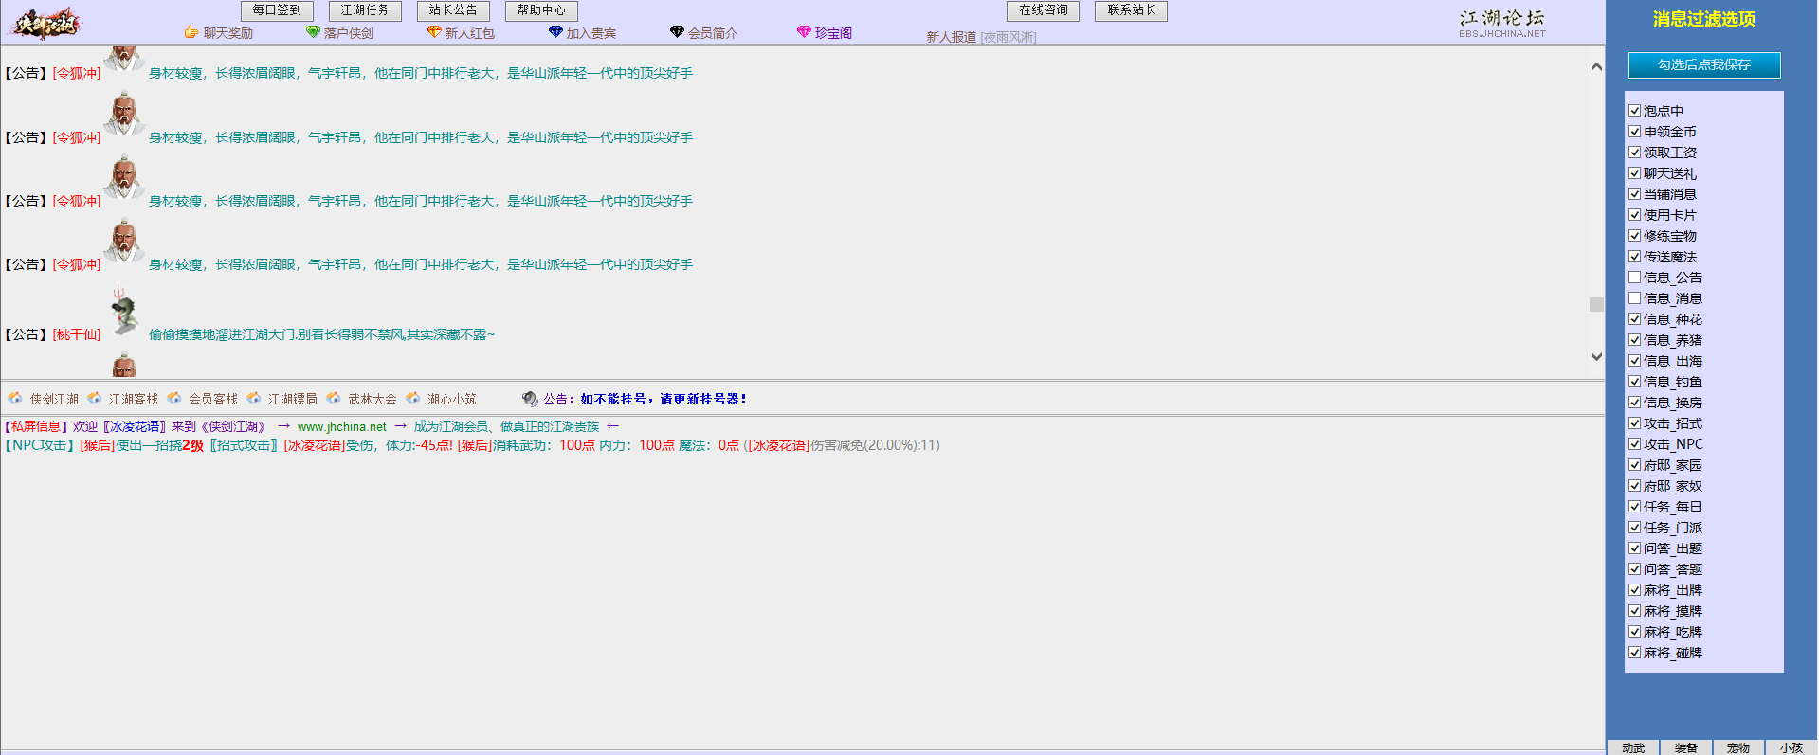This screenshot has width=1819, height=755.
Task: Click the blue gem icon beside 加入贵宾
Action: tap(555, 32)
